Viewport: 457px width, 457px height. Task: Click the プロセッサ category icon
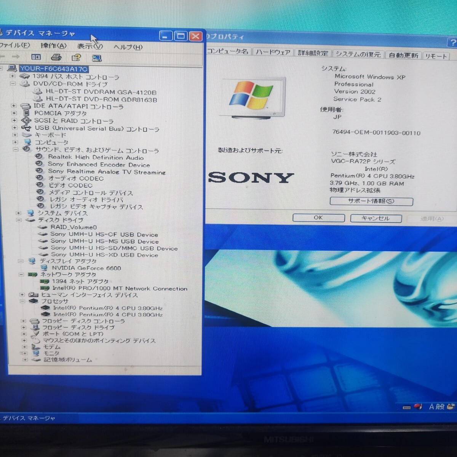34,301
